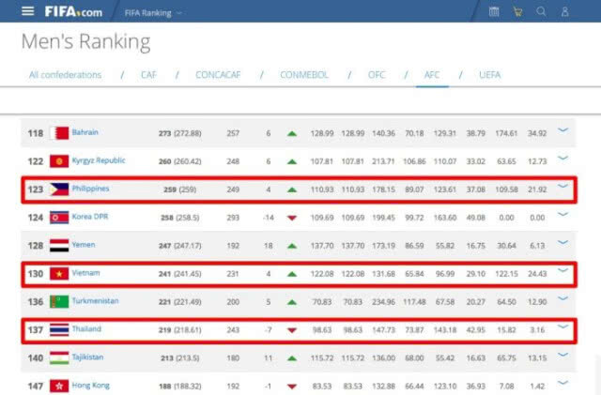Expand the Kyrgyz Republic row details
Image resolution: width=601 pixels, height=395 pixels.
pyautogui.click(x=562, y=159)
